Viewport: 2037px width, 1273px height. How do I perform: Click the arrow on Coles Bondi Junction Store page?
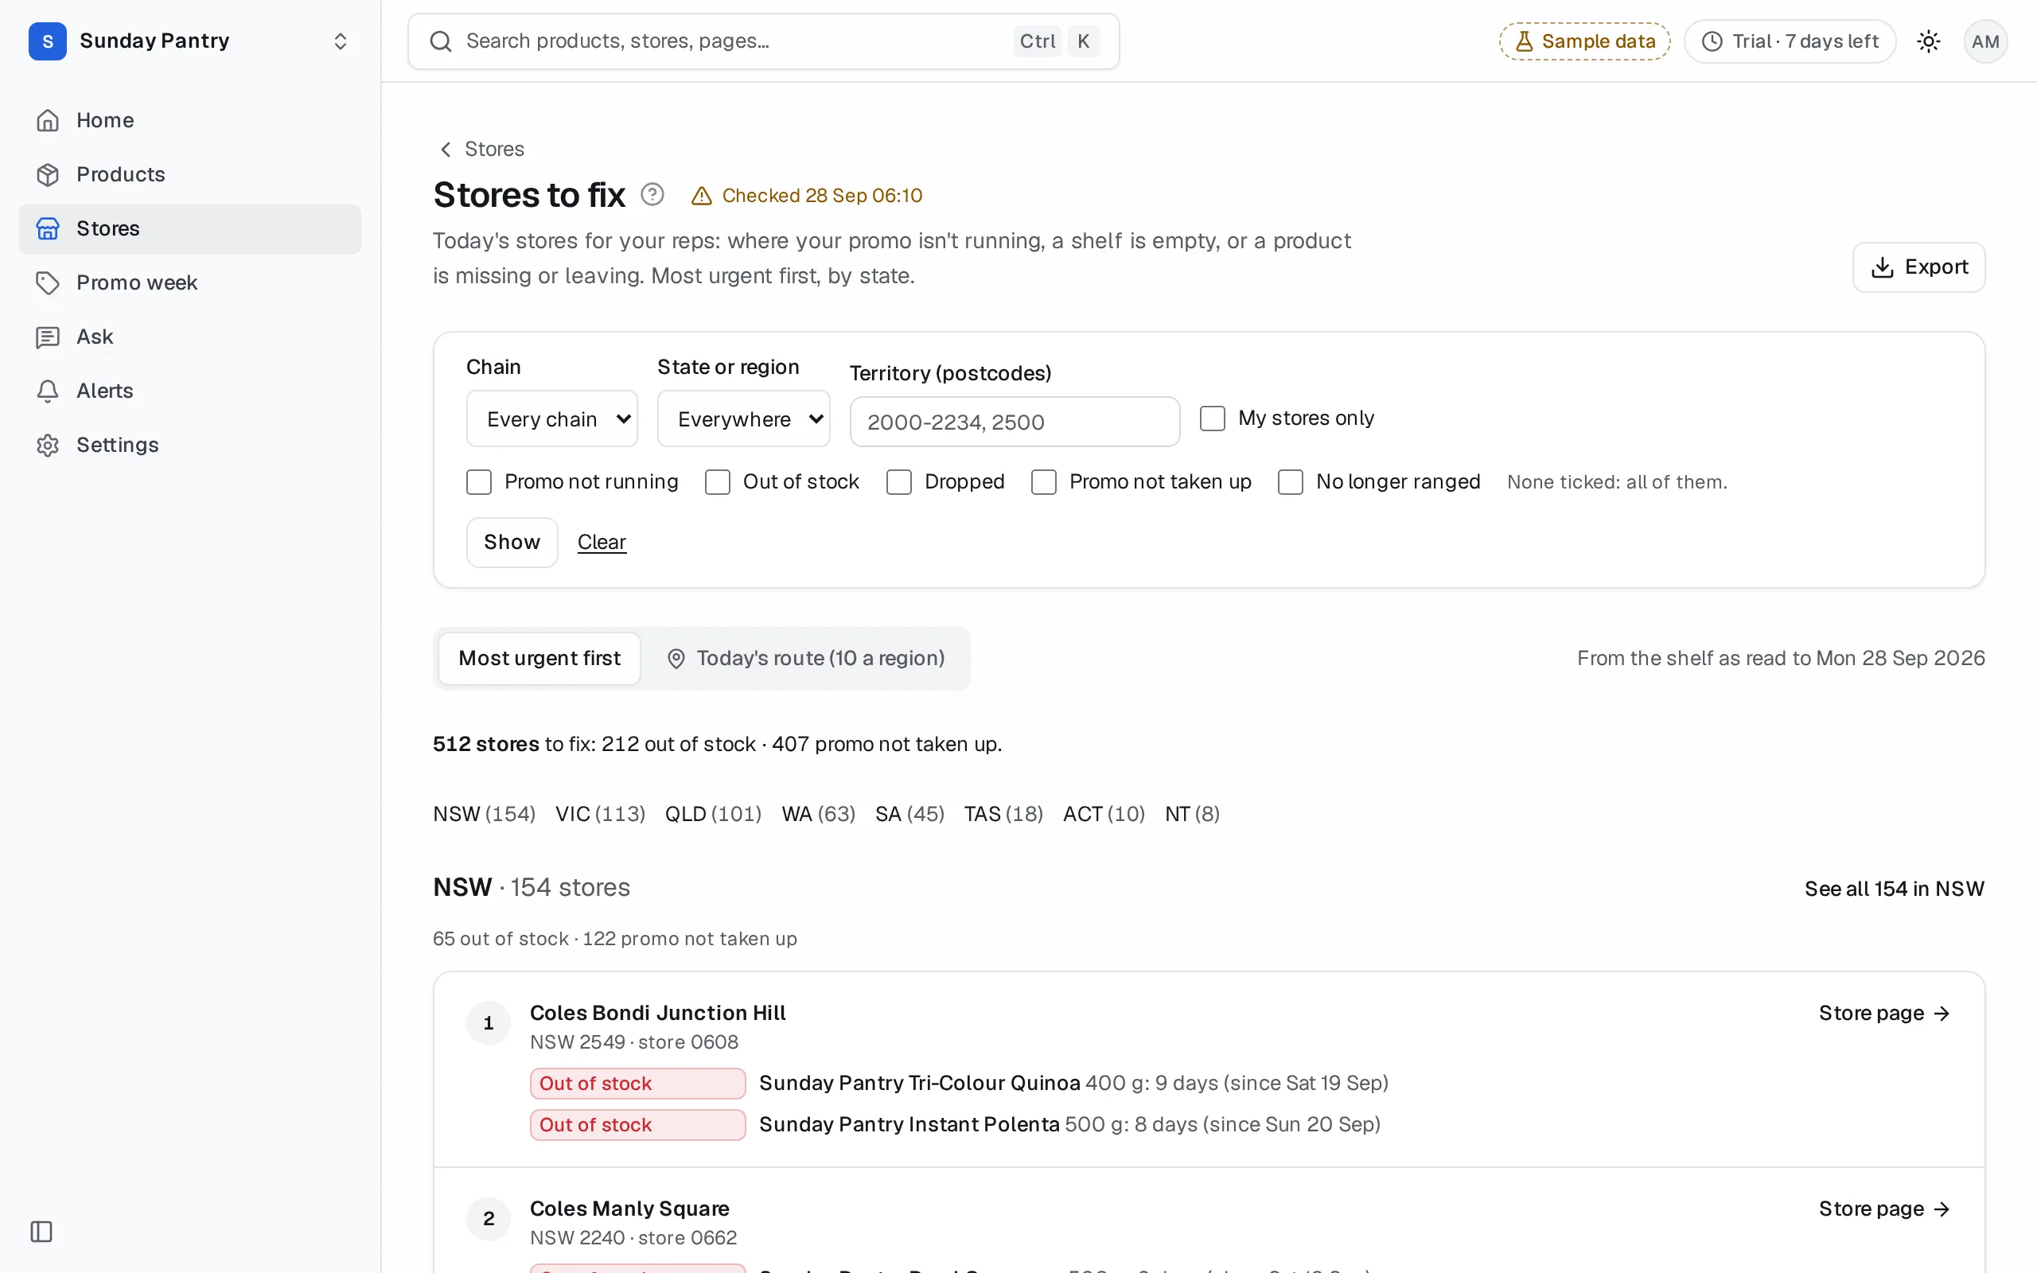pos(1942,1014)
